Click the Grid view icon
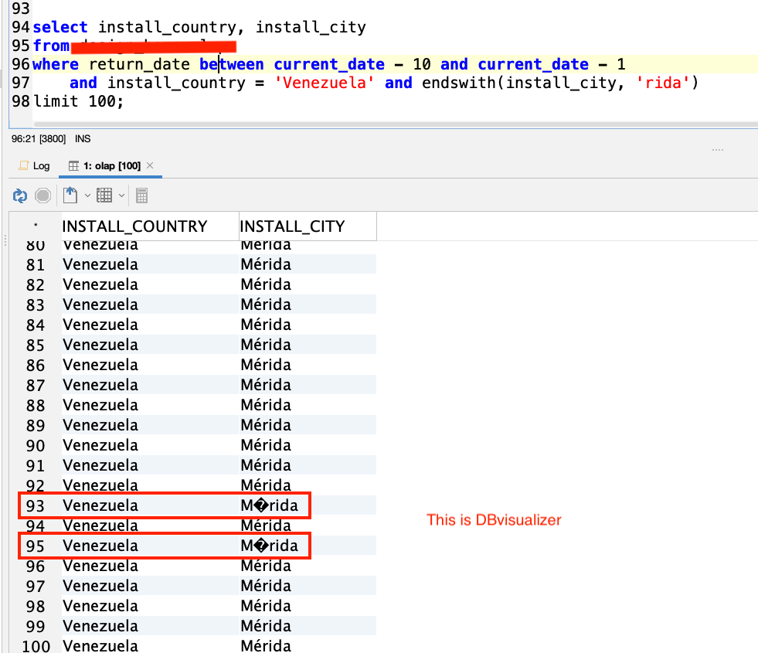Image resolution: width=758 pixels, height=653 pixels. point(104,196)
